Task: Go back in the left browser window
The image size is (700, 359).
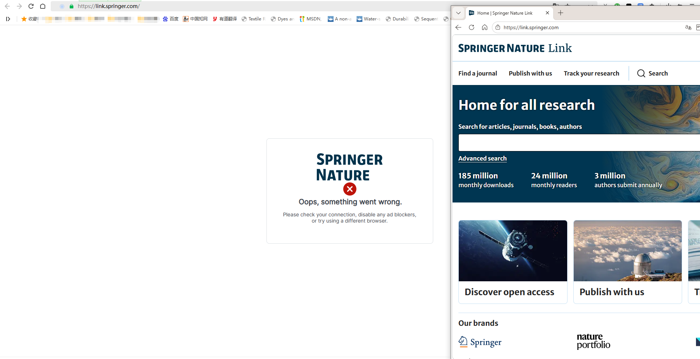Action: tap(7, 6)
